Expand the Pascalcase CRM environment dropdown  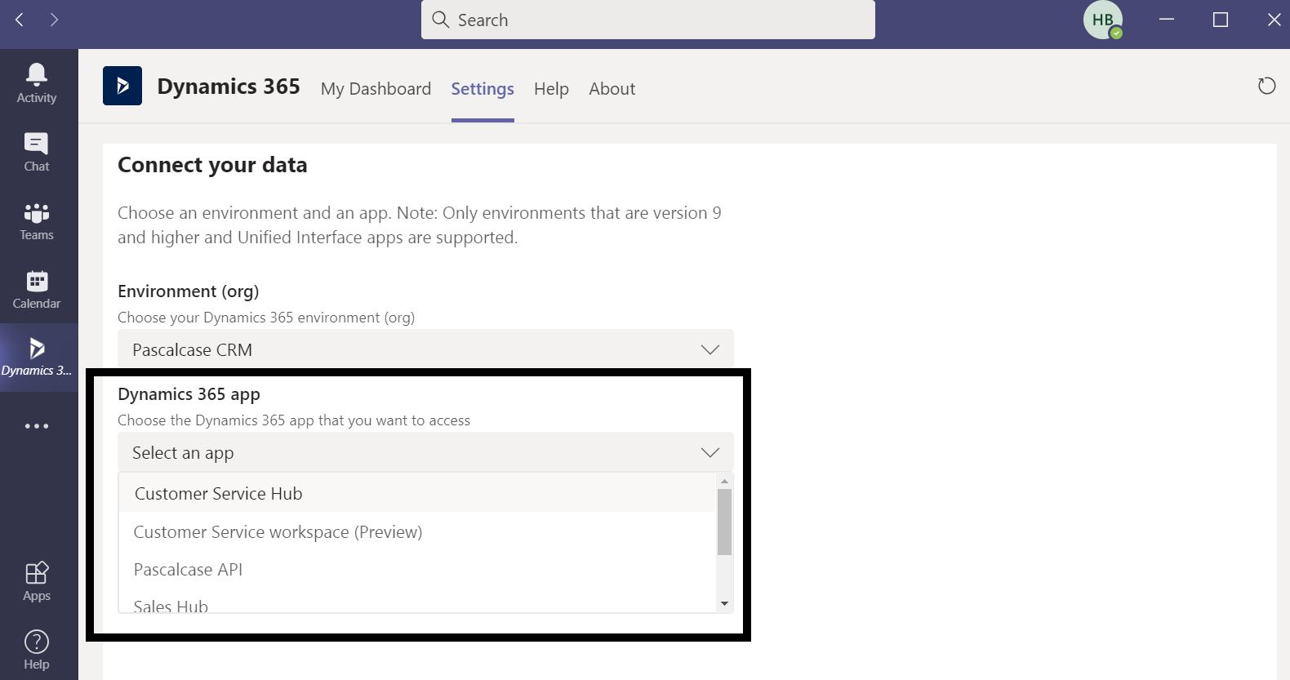click(x=425, y=349)
